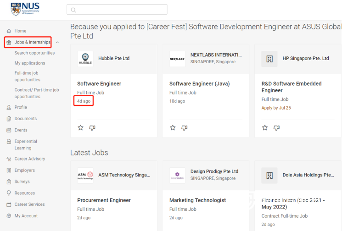This screenshot has height=231, width=342.
Task: Thumbs-down the Software Engineer (Java) job
Action: tap(184, 128)
